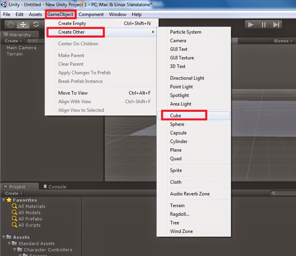
Task: Choose Tree from the submenu
Action: (x=194, y=223)
